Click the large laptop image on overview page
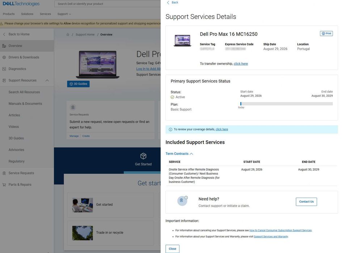This screenshot has height=253, width=346. pyautogui.click(x=97, y=65)
